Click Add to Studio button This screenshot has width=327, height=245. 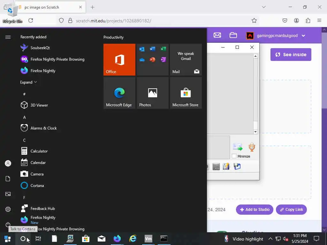[x=255, y=210]
